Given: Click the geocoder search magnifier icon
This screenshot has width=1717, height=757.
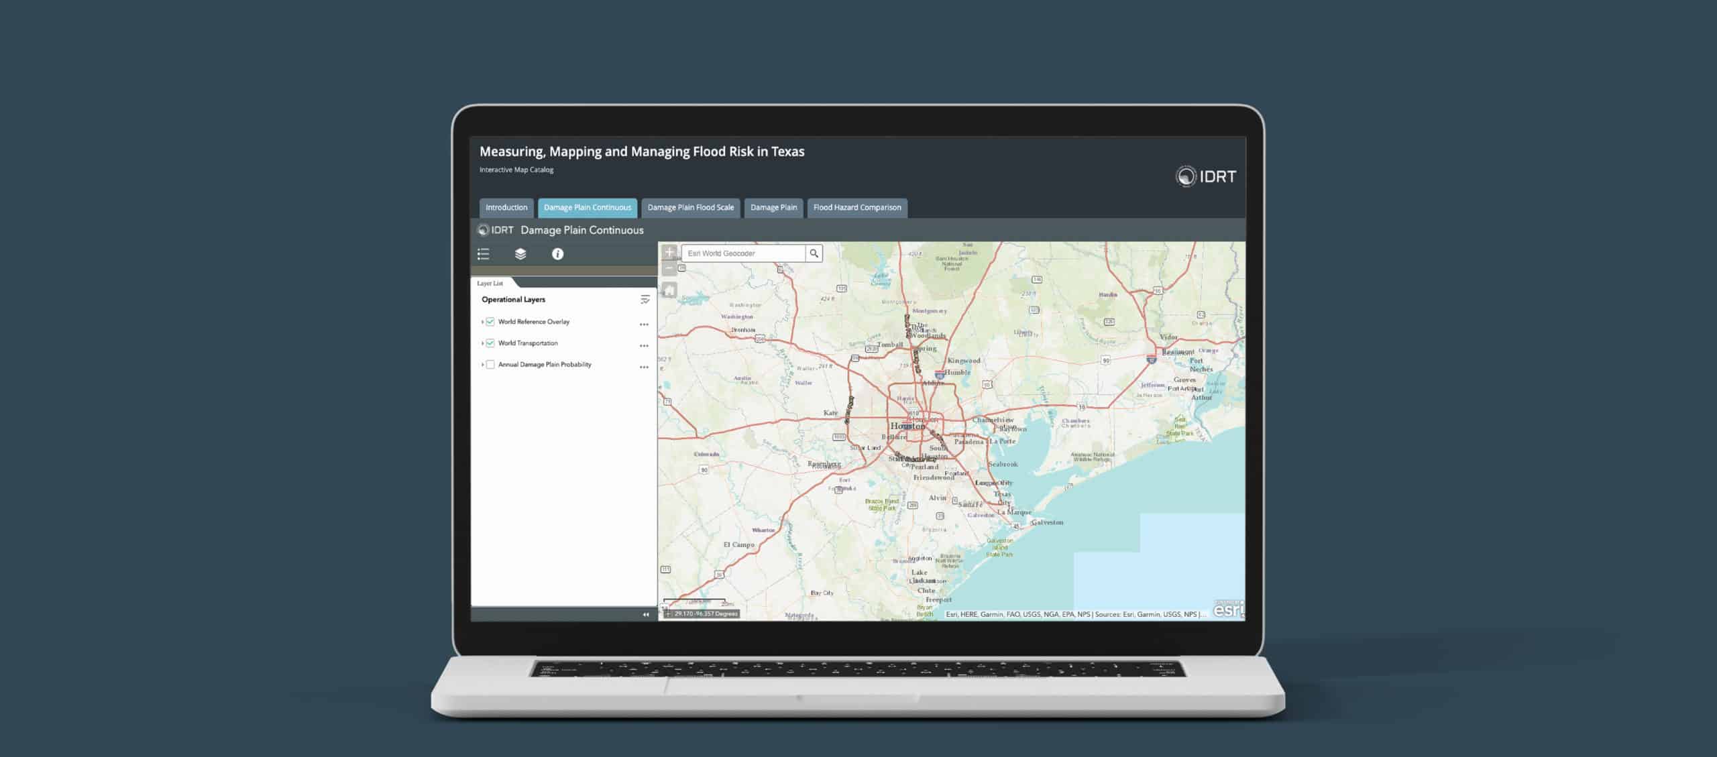Looking at the screenshot, I should pos(814,253).
